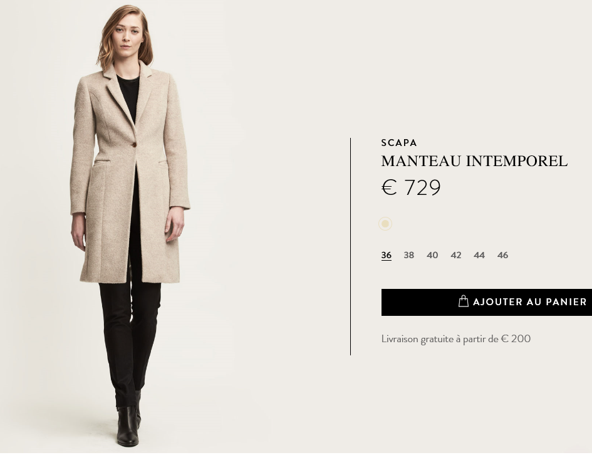The height and width of the screenshot is (460, 592).
Task: Click the vertical divider beside product details
Action: click(350, 246)
